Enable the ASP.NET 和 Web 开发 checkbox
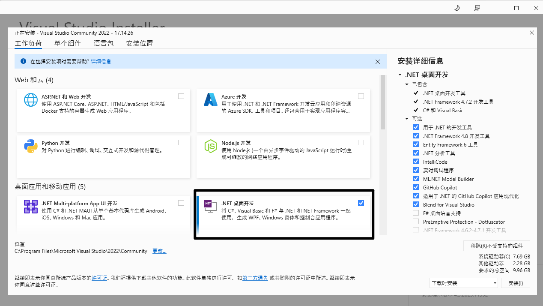This screenshot has width=543, height=306. pyautogui.click(x=181, y=96)
